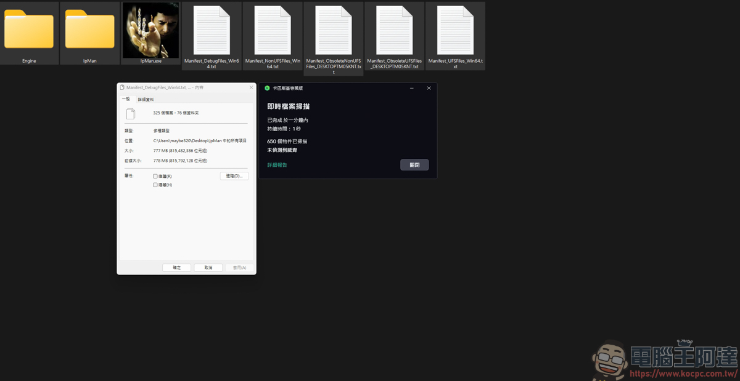The width and height of the screenshot is (740, 381).
Task: Select Manifest_ObsoleteNonUFSFiles_DESKTOPTM05KNT.txt file icon
Action: click(334, 30)
